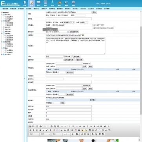Maximize the rich text editor

click(103, 134)
